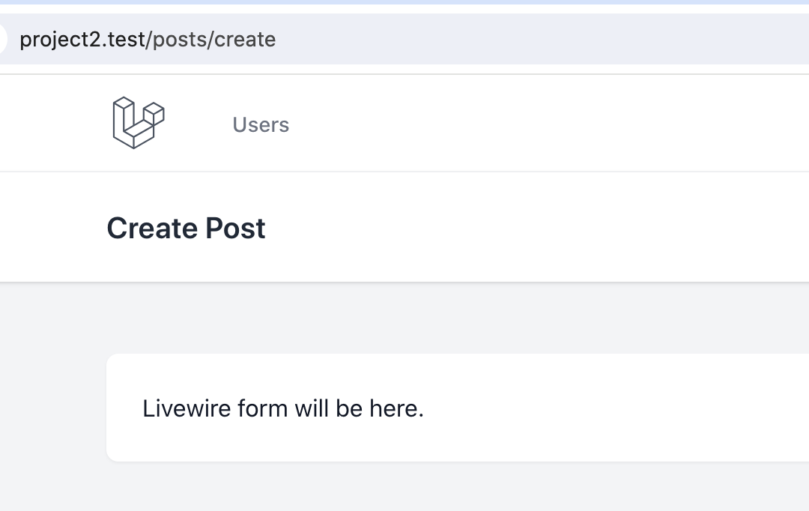
Task: Click the /posts/create path in the URL
Action: (211, 39)
